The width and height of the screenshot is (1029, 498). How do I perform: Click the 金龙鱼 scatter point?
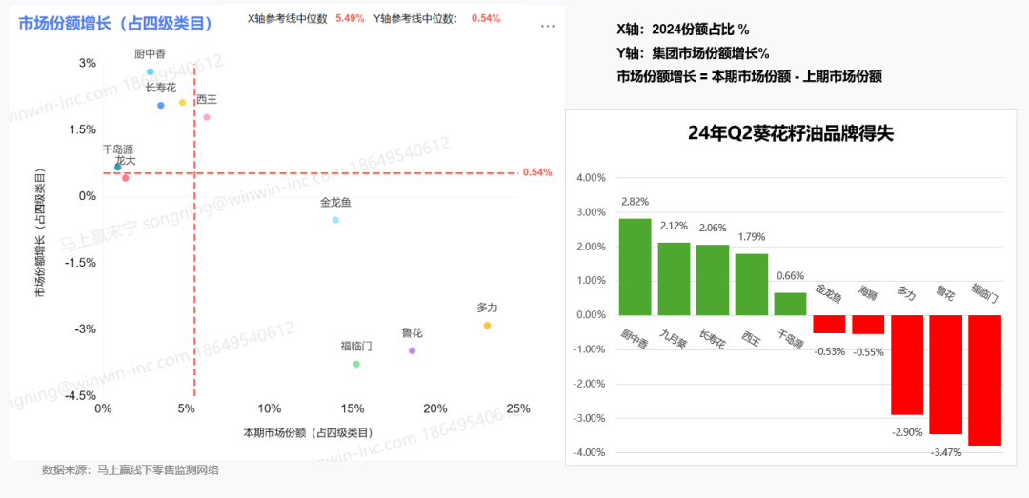click(x=335, y=220)
